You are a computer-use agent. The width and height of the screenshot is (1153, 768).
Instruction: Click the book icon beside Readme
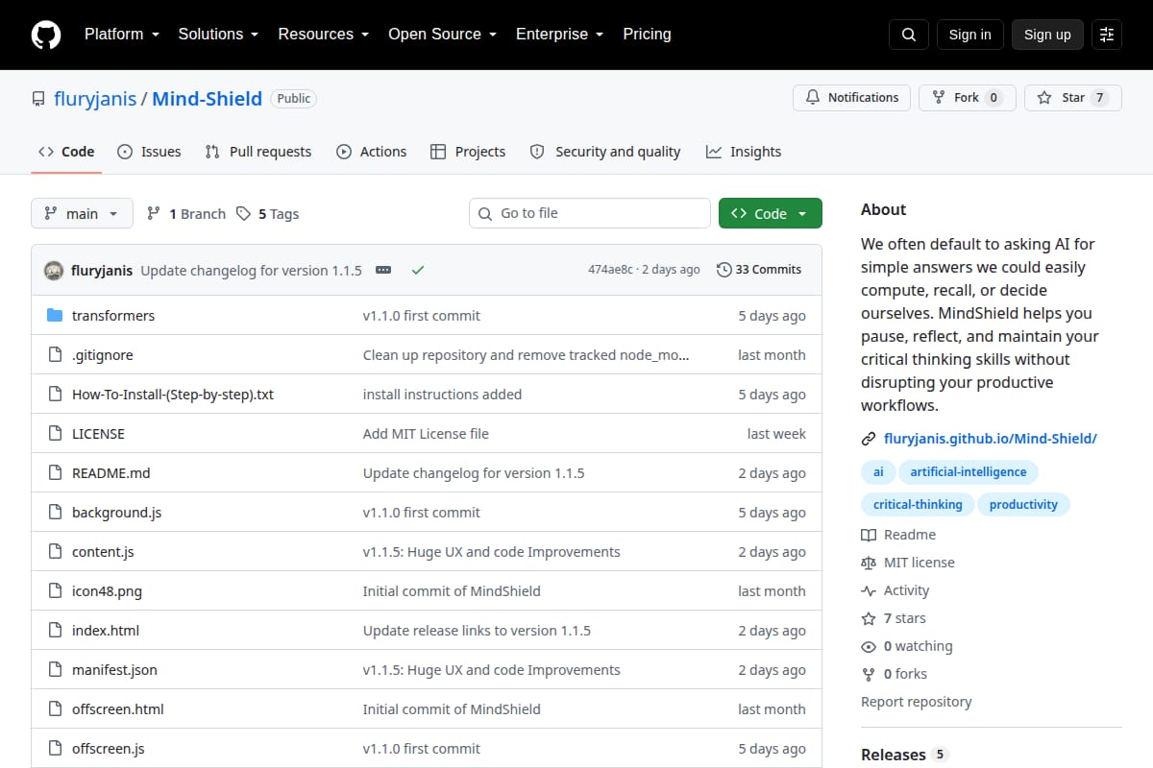coord(869,535)
